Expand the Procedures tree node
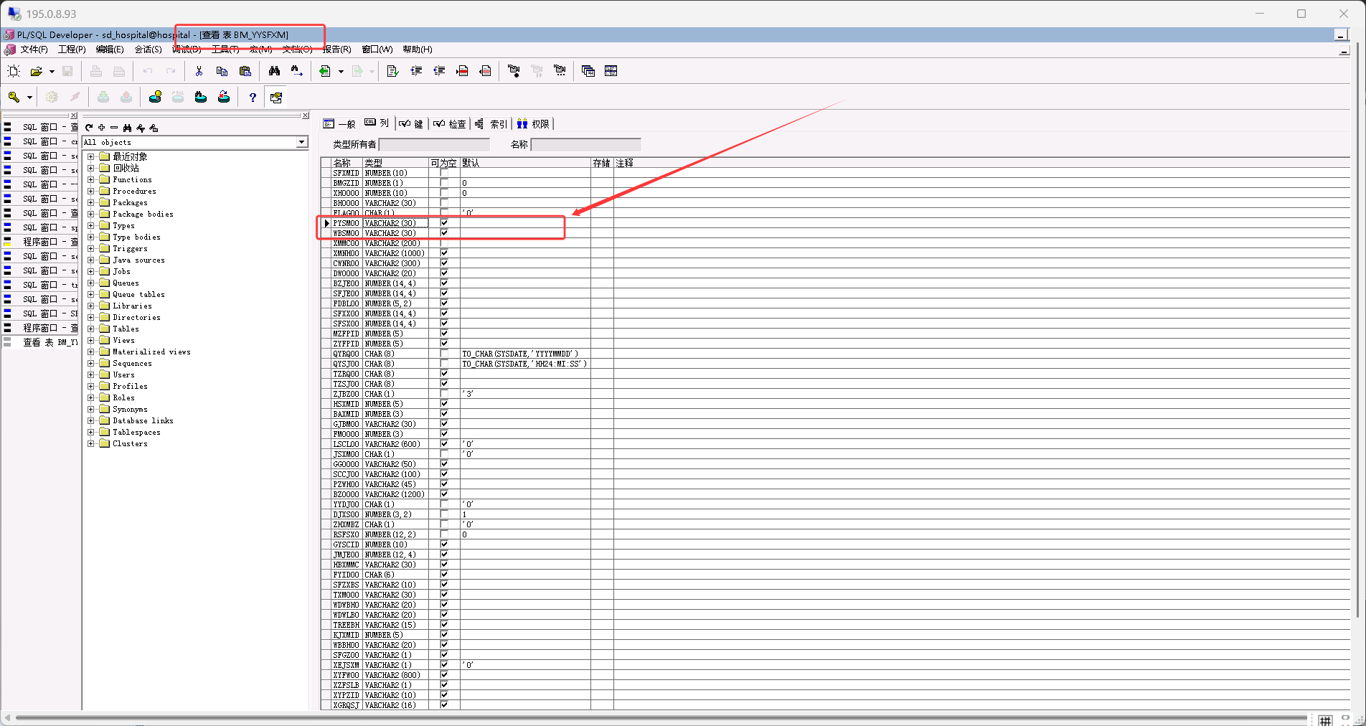 coord(91,191)
